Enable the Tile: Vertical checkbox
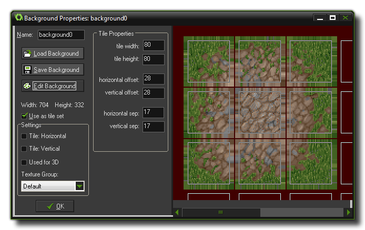Image resolution: width=365 pixels, height=230 pixels. (24, 149)
